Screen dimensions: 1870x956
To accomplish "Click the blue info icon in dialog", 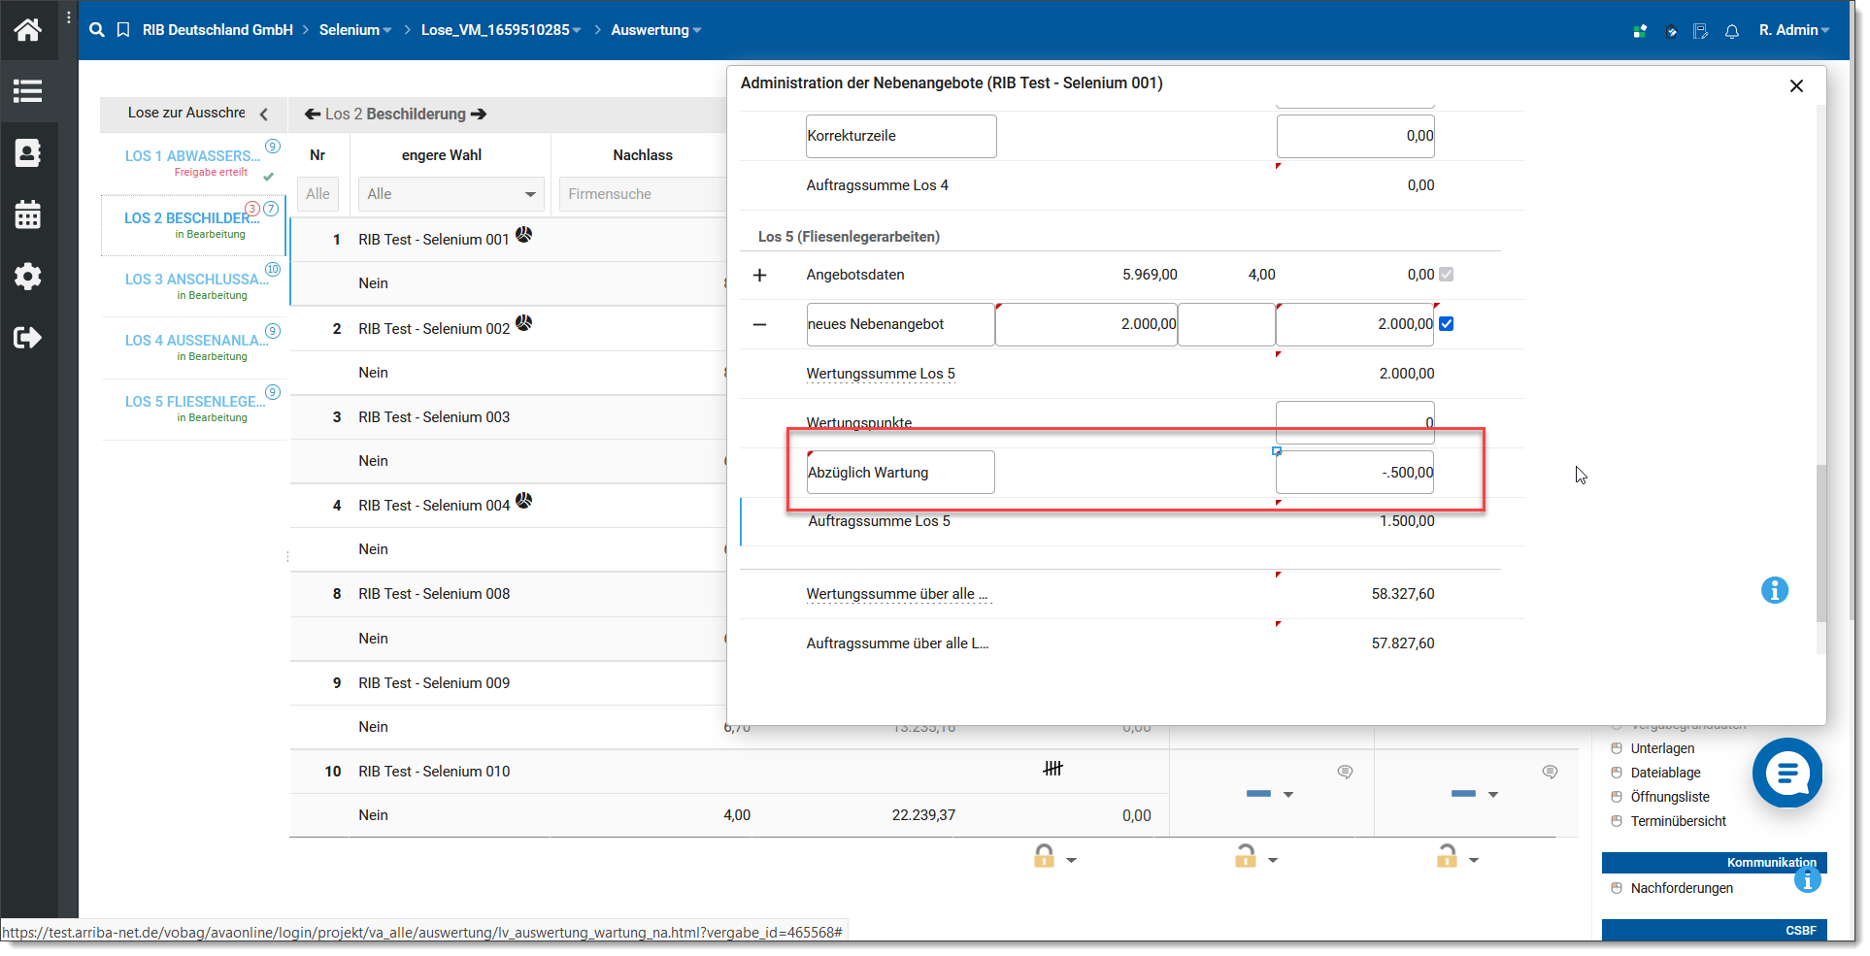I will (1775, 590).
